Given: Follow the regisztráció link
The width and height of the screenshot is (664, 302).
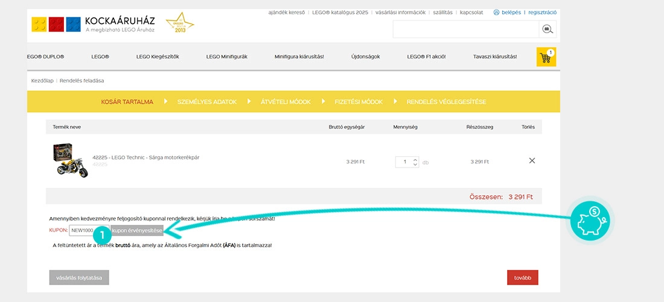Looking at the screenshot, I should (x=542, y=12).
